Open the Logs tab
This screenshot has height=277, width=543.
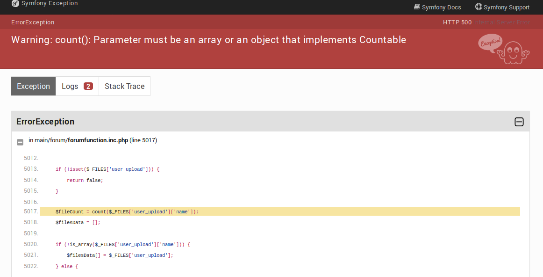[x=70, y=86]
